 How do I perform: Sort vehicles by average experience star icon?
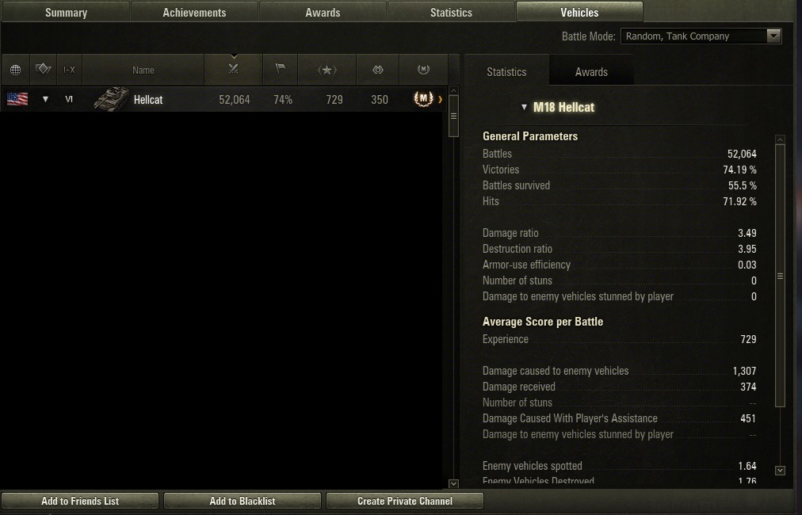point(327,70)
